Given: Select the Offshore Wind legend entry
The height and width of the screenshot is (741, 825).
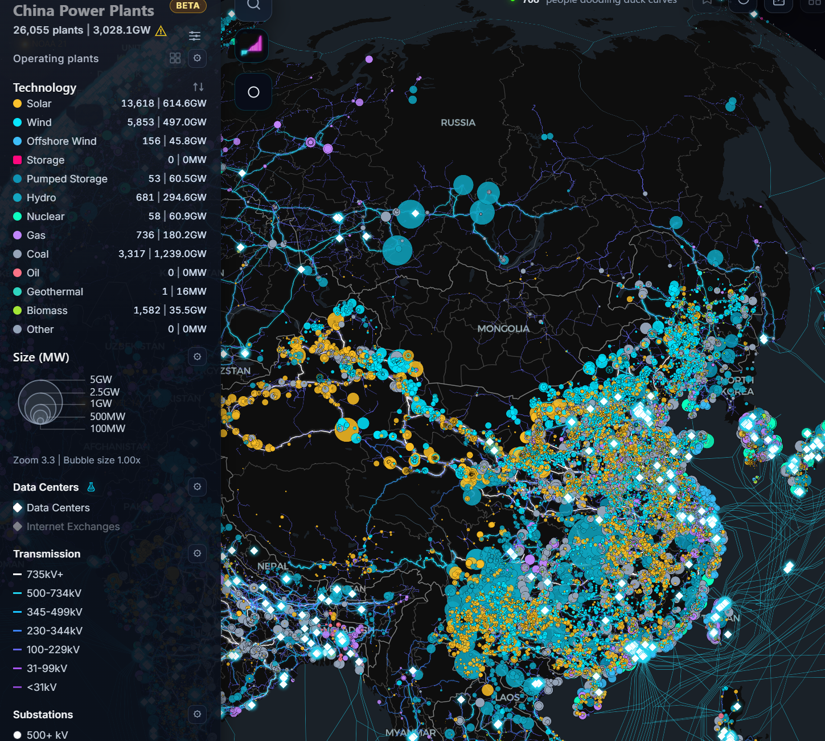Looking at the screenshot, I should click(61, 141).
